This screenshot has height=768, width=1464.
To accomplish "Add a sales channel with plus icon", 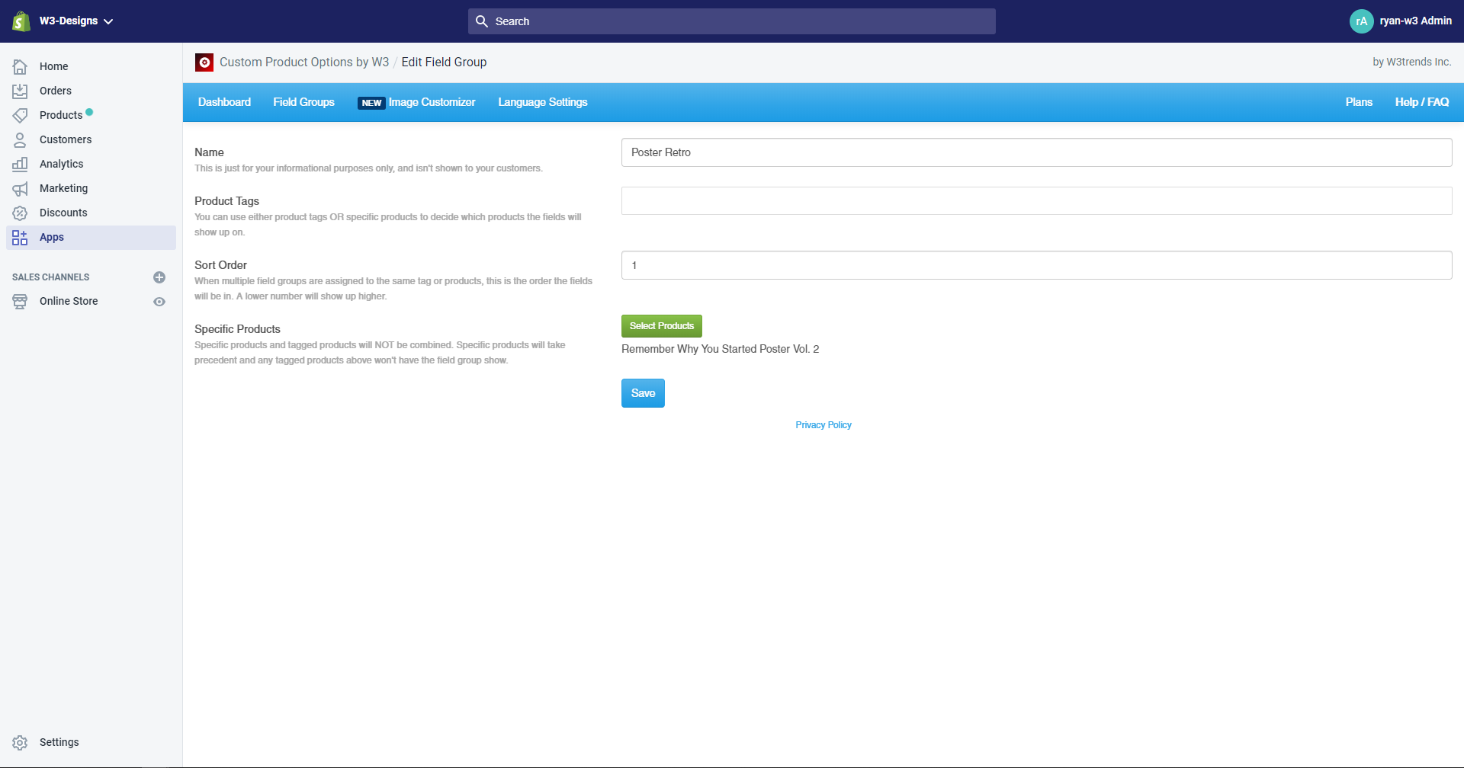I will (x=159, y=277).
